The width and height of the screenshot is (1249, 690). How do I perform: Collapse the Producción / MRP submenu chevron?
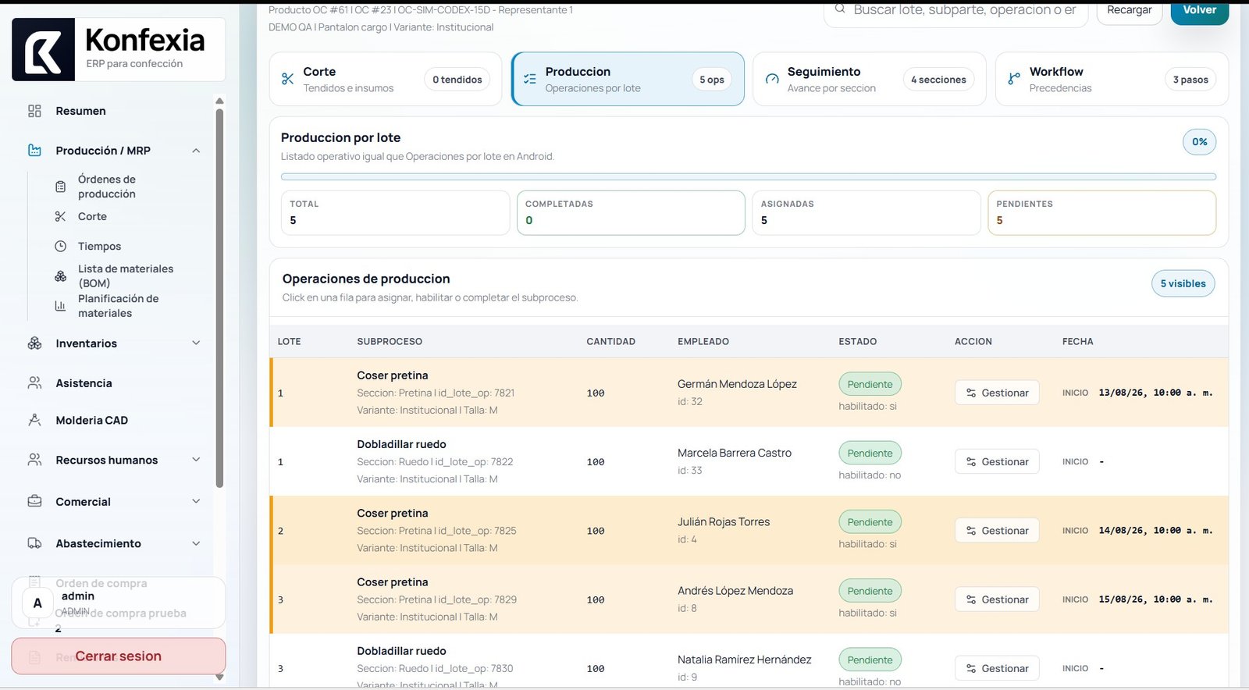[196, 151]
